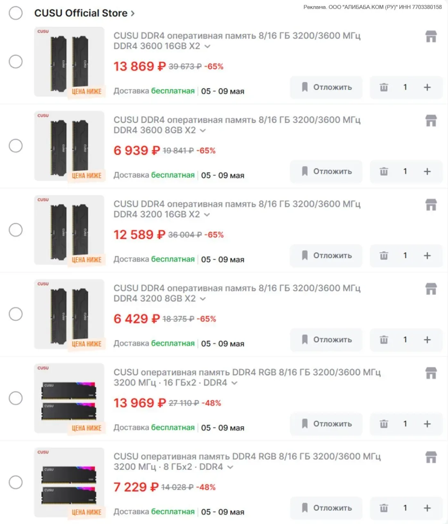The width and height of the screenshot is (448, 524).
Task: Open variant dropdown for 3200 МГц · 16 ГБx2 · DDR4
Action: pyautogui.click(x=234, y=383)
